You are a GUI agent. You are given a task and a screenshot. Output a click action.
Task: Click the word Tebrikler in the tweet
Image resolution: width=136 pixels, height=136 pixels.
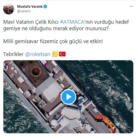point(14,54)
